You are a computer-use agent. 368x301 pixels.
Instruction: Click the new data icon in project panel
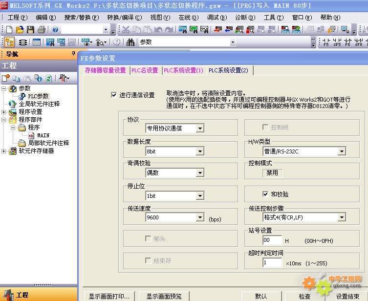6,78
